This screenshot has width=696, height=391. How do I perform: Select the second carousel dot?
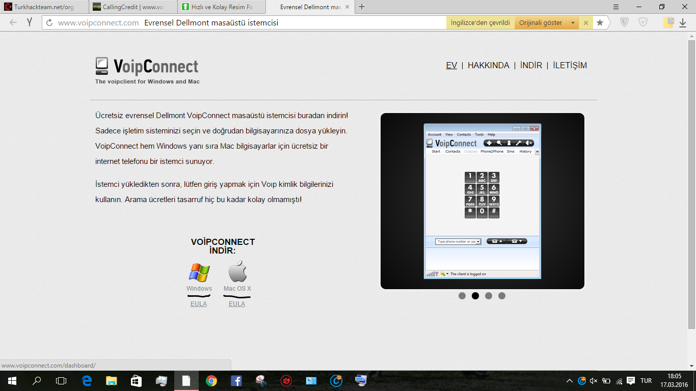click(x=475, y=296)
